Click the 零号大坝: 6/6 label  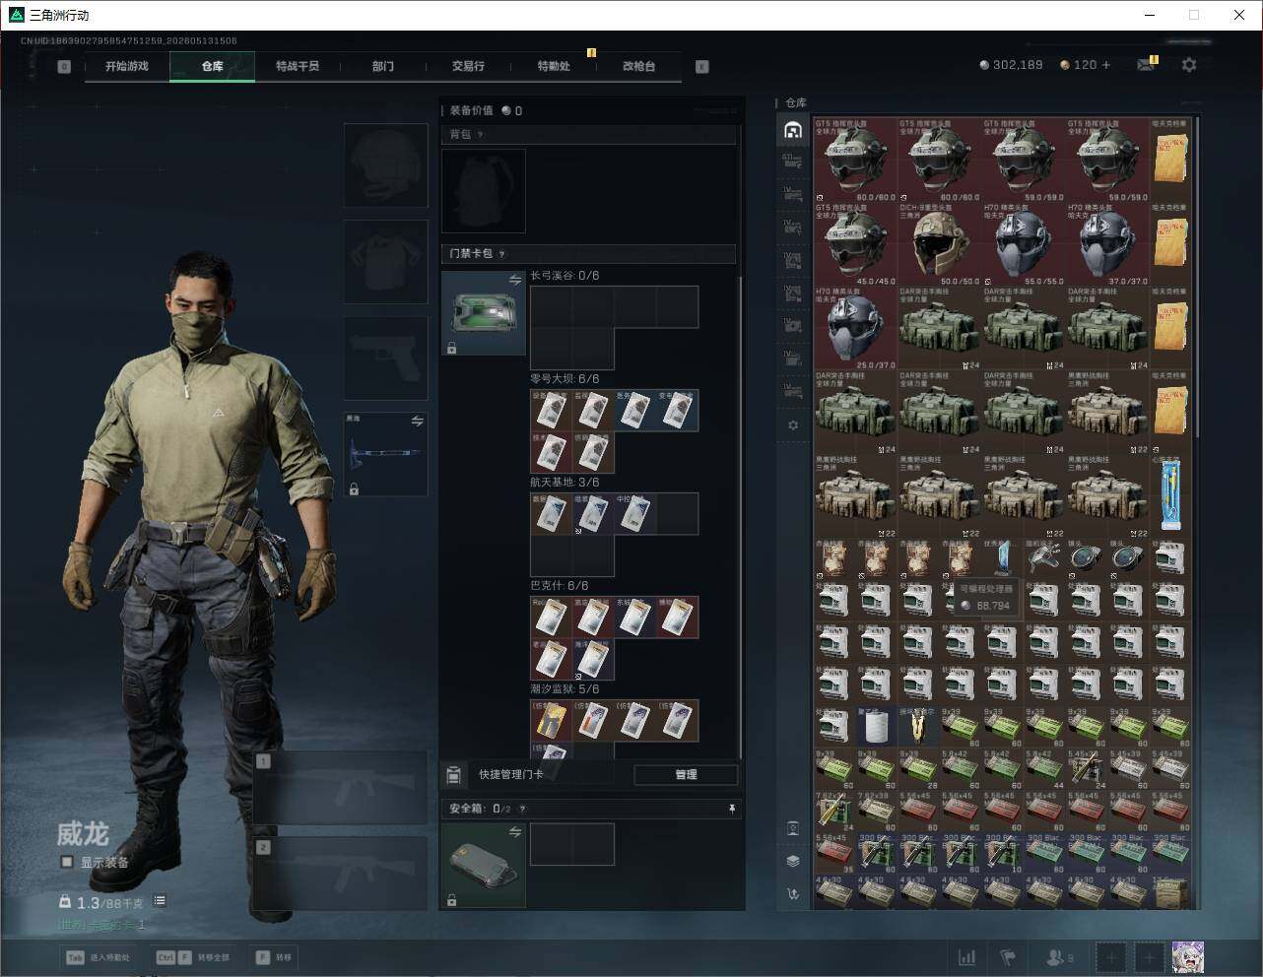[565, 379]
